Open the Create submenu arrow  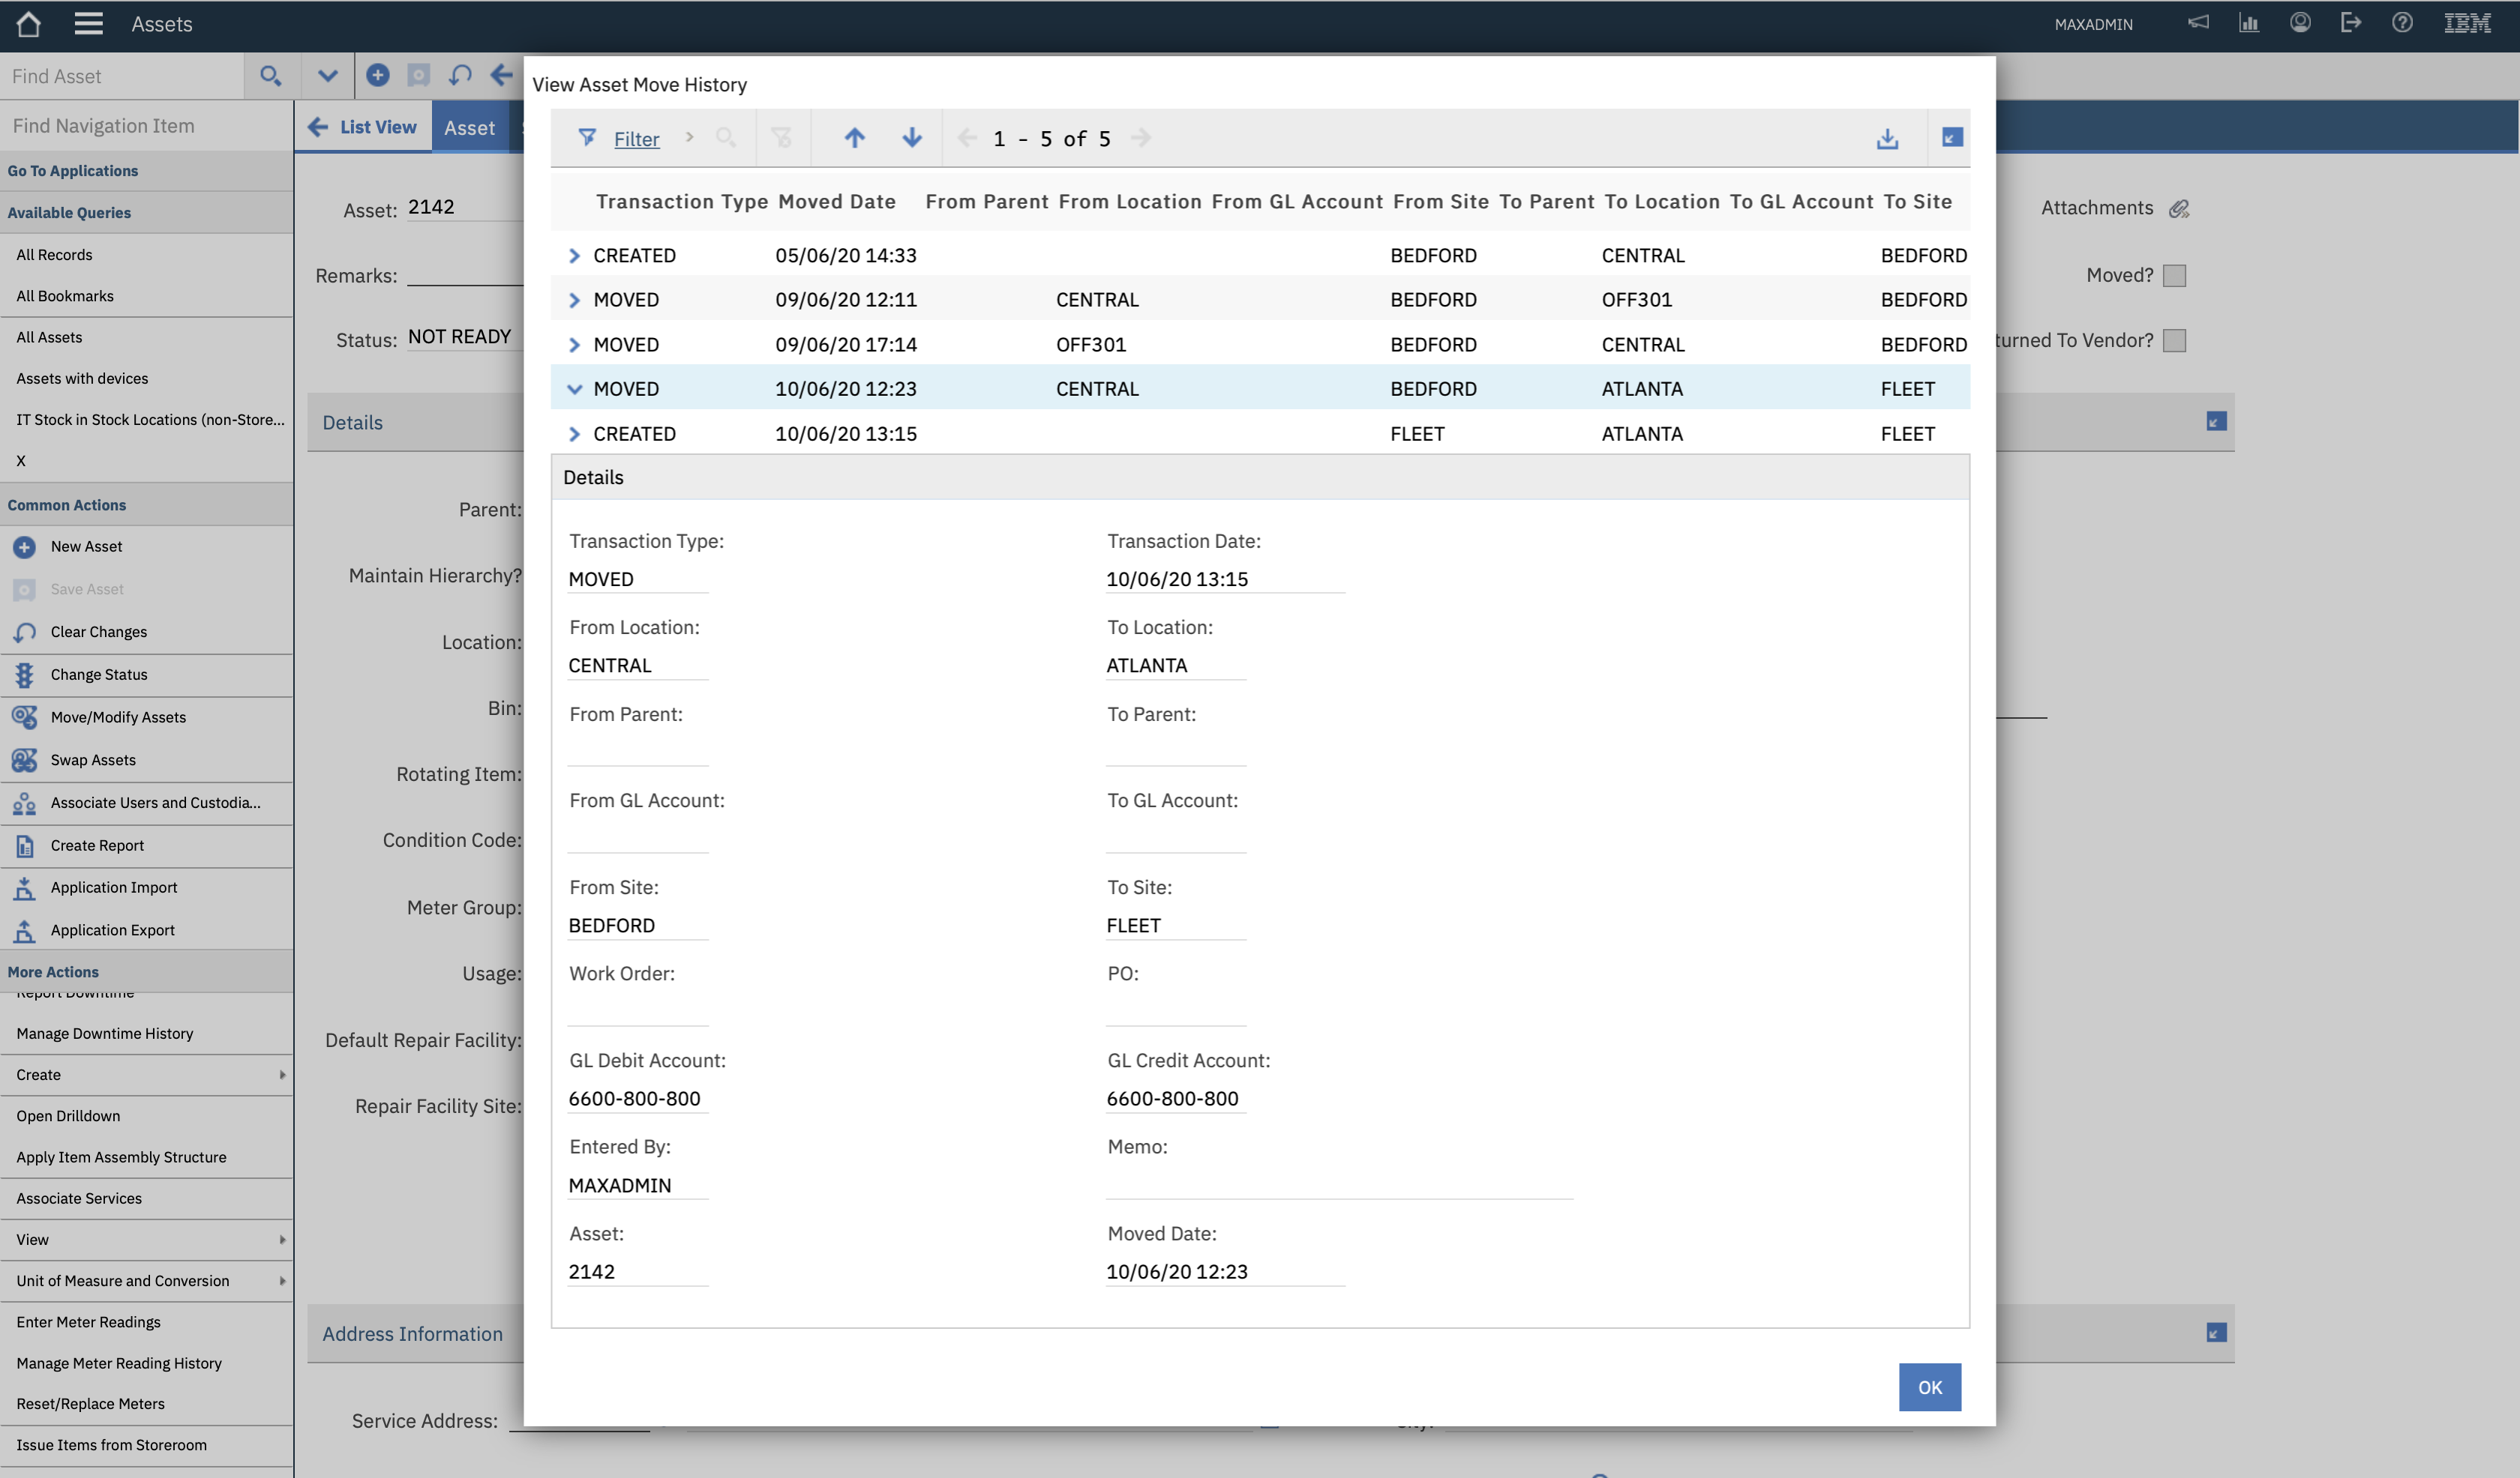click(x=282, y=1074)
